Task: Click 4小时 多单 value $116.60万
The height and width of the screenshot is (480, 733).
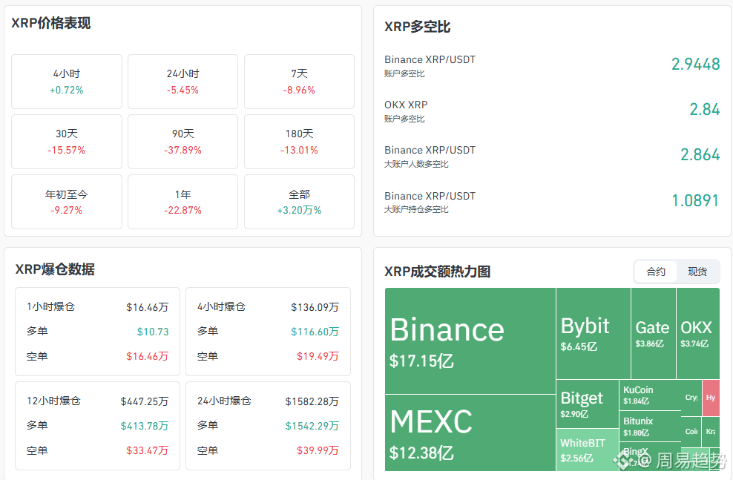Action: click(x=315, y=332)
